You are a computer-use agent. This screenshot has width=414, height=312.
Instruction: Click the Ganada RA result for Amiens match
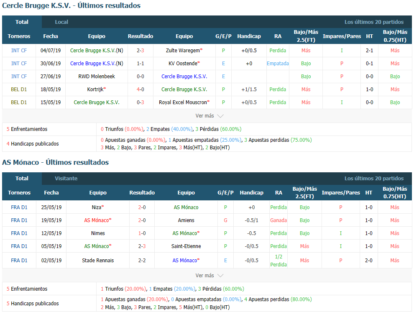point(279,220)
